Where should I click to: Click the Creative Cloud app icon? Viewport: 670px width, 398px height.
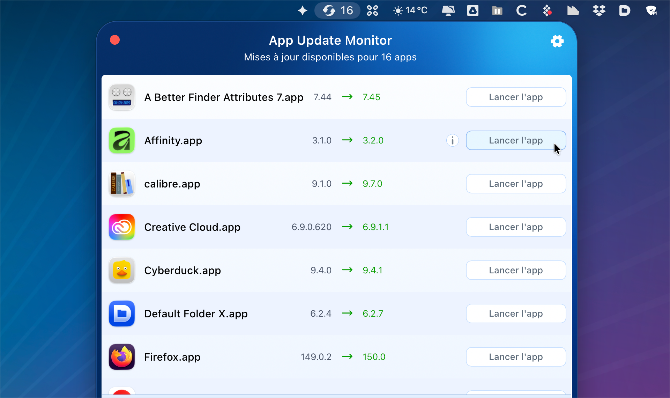point(122,227)
